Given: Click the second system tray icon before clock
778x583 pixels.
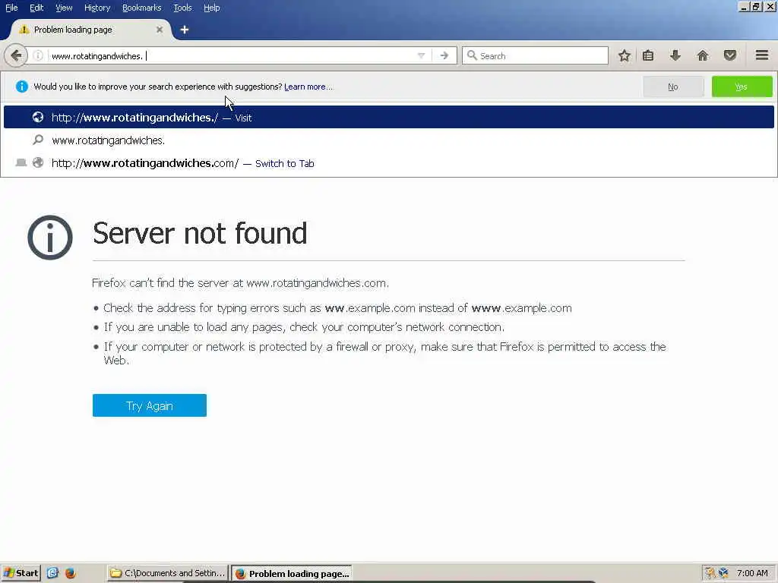Looking at the screenshot, I should click(x=723, y=573).
